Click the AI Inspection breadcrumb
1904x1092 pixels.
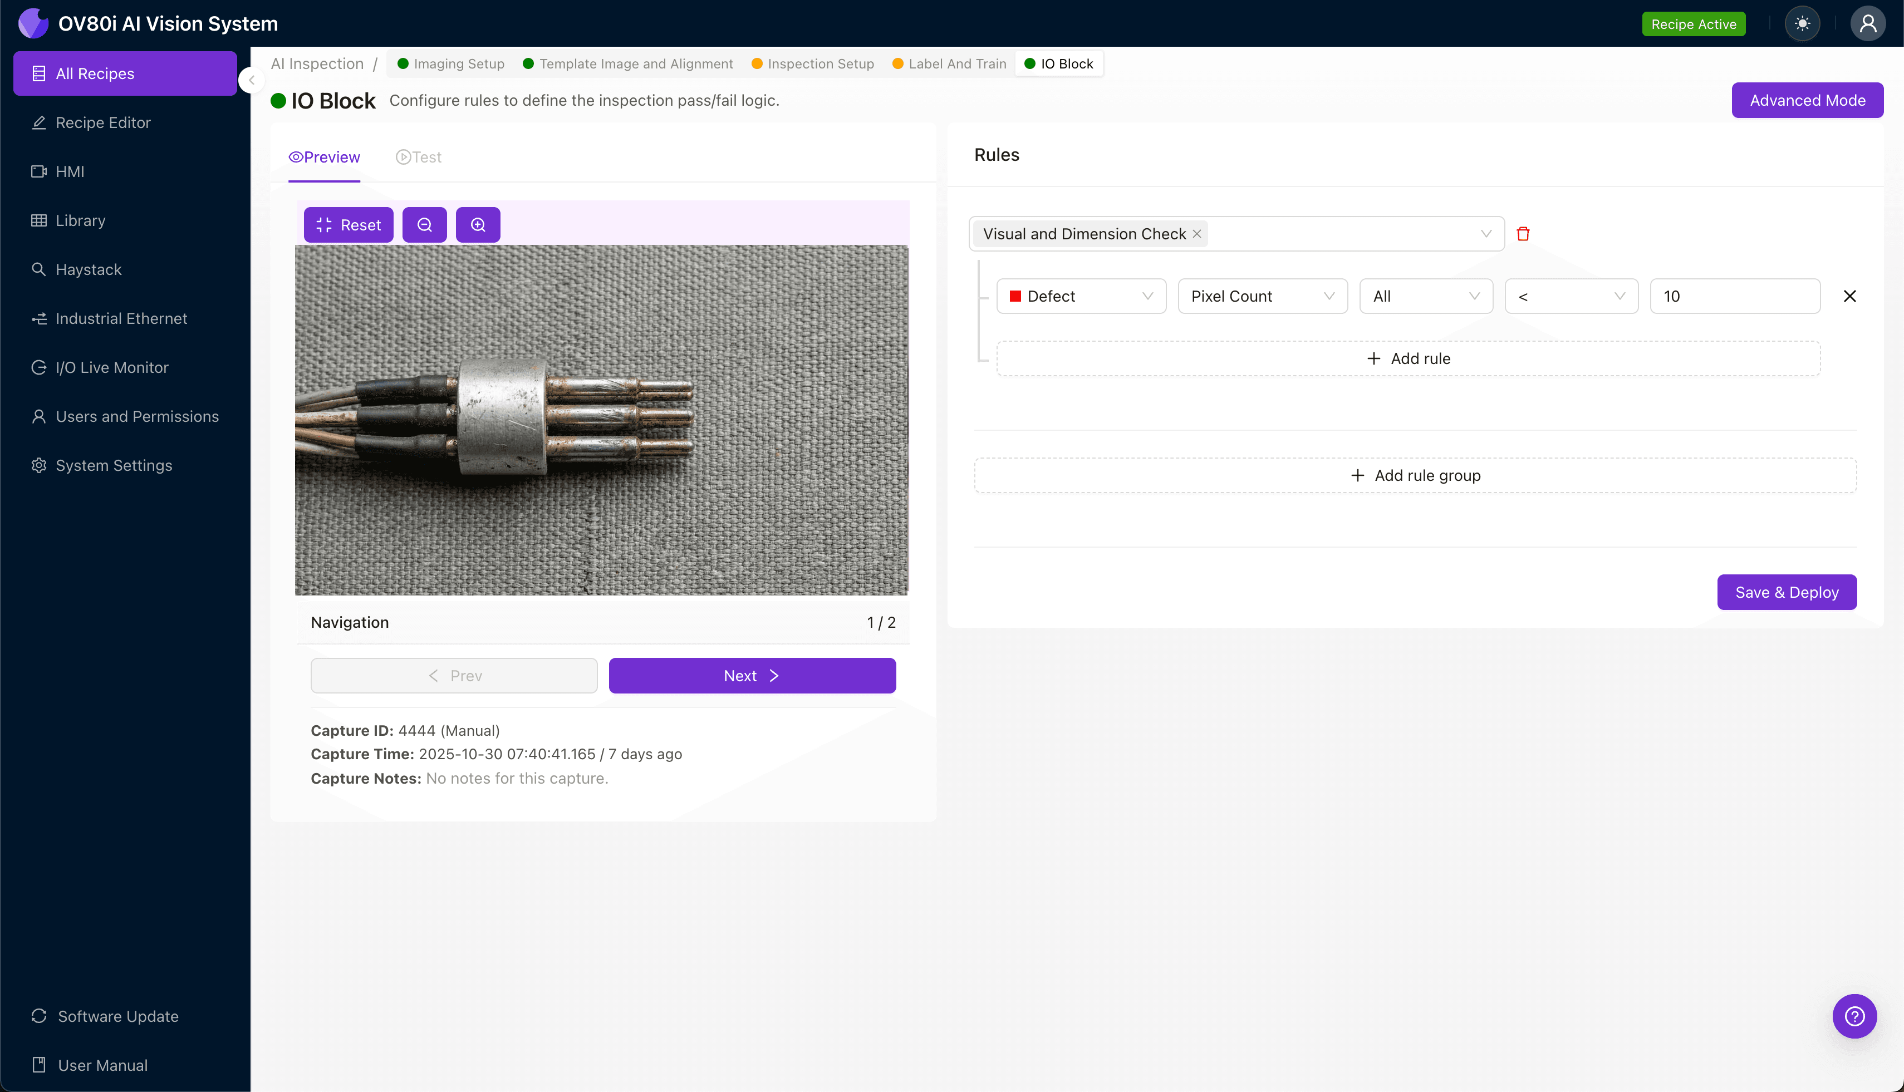tap(317, 64)
